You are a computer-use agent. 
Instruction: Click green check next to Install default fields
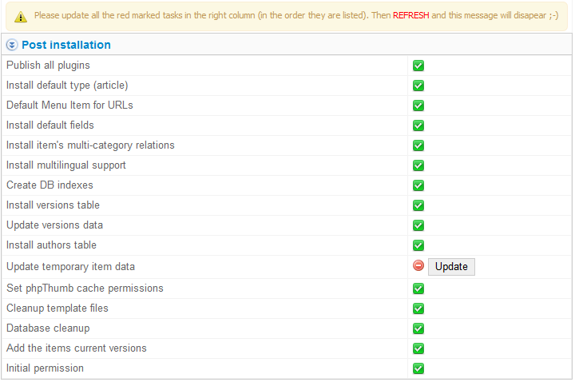coord(418,125)
